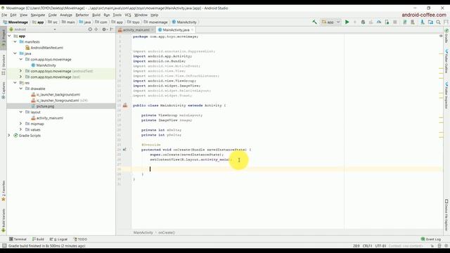Image resolution: width=450 pixels, height=253 pixels.
Task: Click the Debug app bug icon
Action: [363, 22]
